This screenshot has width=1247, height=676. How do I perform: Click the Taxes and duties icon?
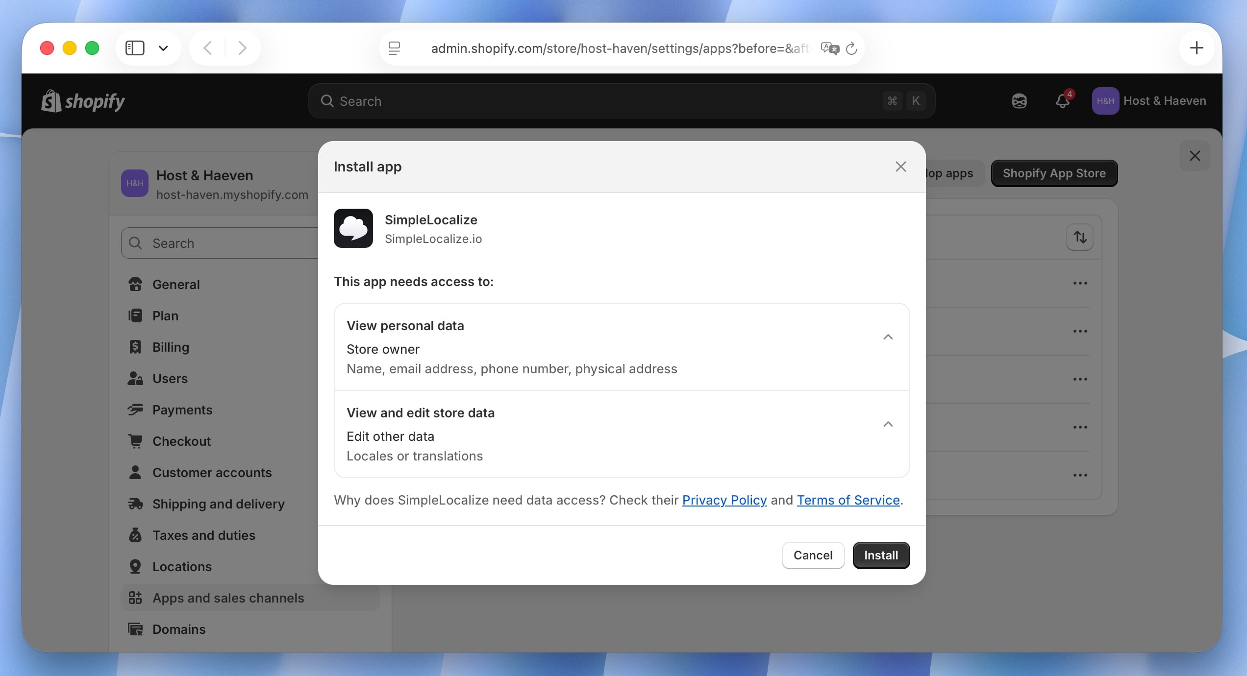136,535
